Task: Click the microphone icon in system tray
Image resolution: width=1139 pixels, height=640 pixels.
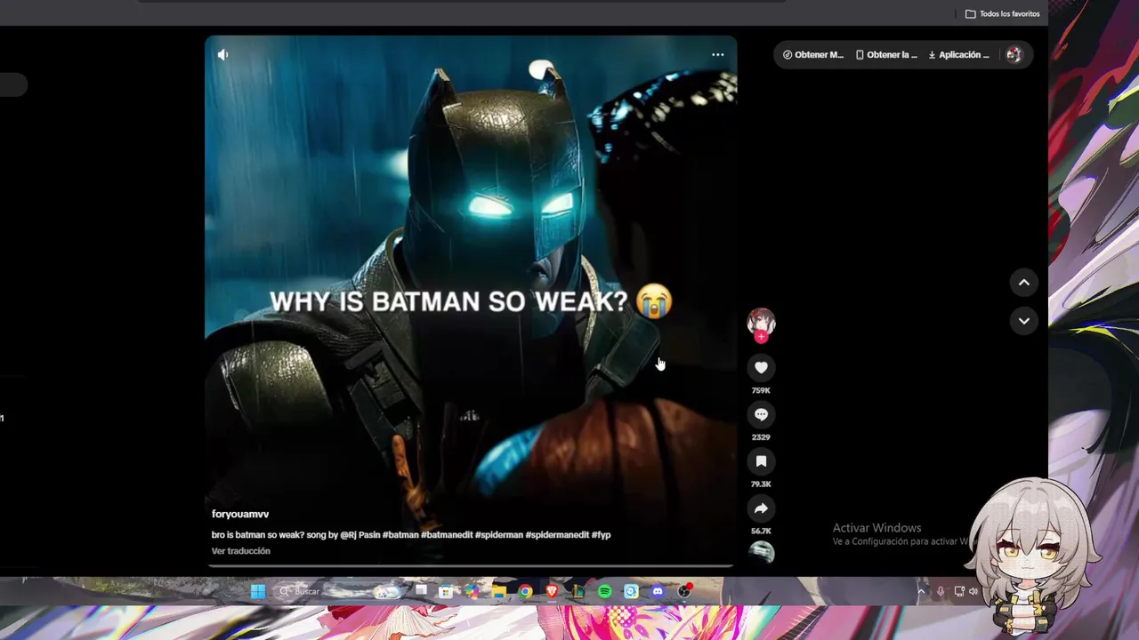Action: point(941,591)
